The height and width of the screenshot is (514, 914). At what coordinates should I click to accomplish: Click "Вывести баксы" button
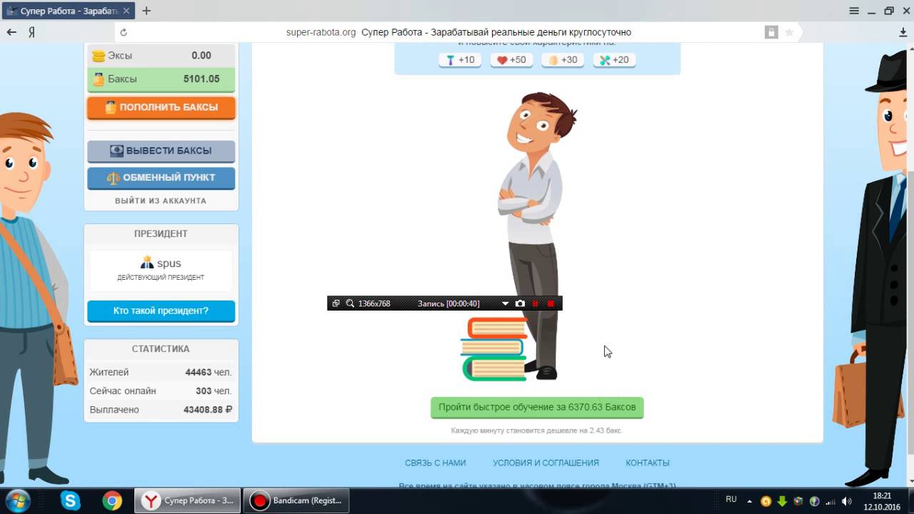click(x=161, y=151)
